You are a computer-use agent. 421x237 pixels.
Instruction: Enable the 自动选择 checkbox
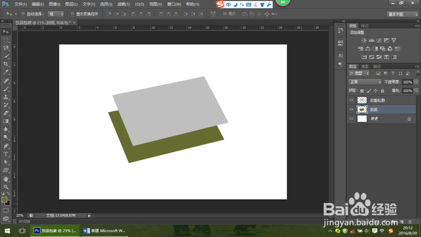pos(23,14)
